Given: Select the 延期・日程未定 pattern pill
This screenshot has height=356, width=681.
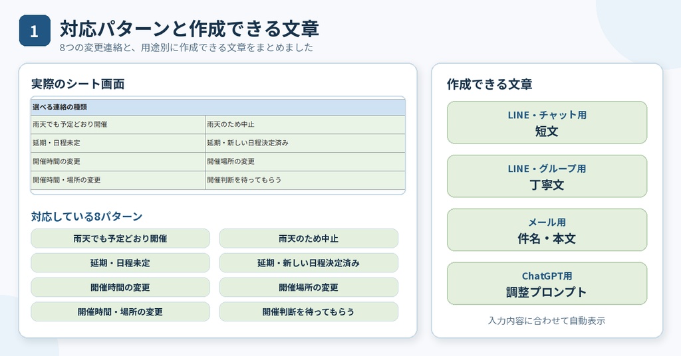Looking at the screenshot, I should pos(120,263).
